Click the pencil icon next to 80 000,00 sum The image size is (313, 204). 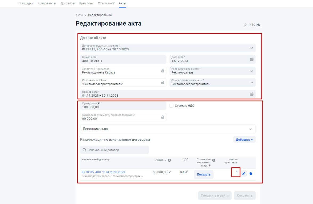click(170, 172)
